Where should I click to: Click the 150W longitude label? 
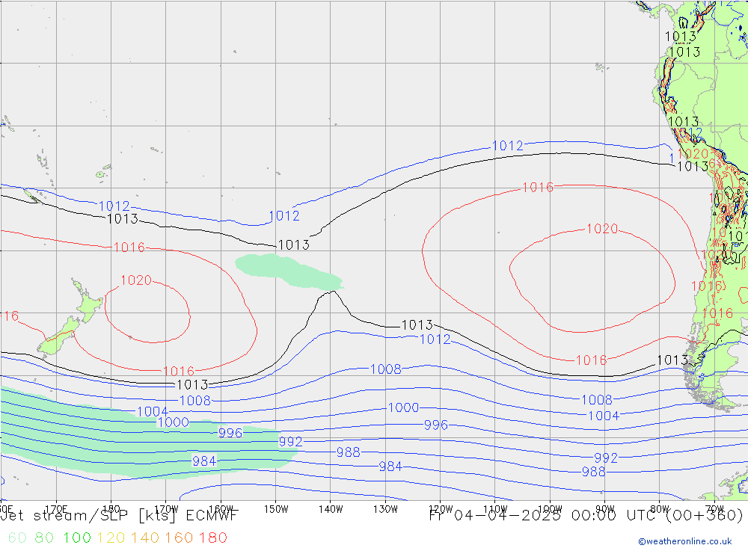coord(276,509)
